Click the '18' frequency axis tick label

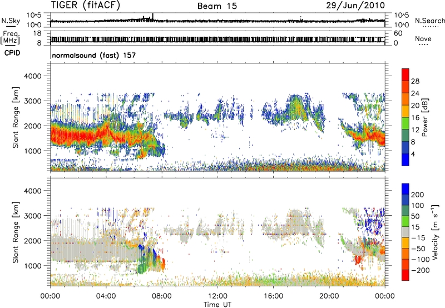tap(37, 33)
